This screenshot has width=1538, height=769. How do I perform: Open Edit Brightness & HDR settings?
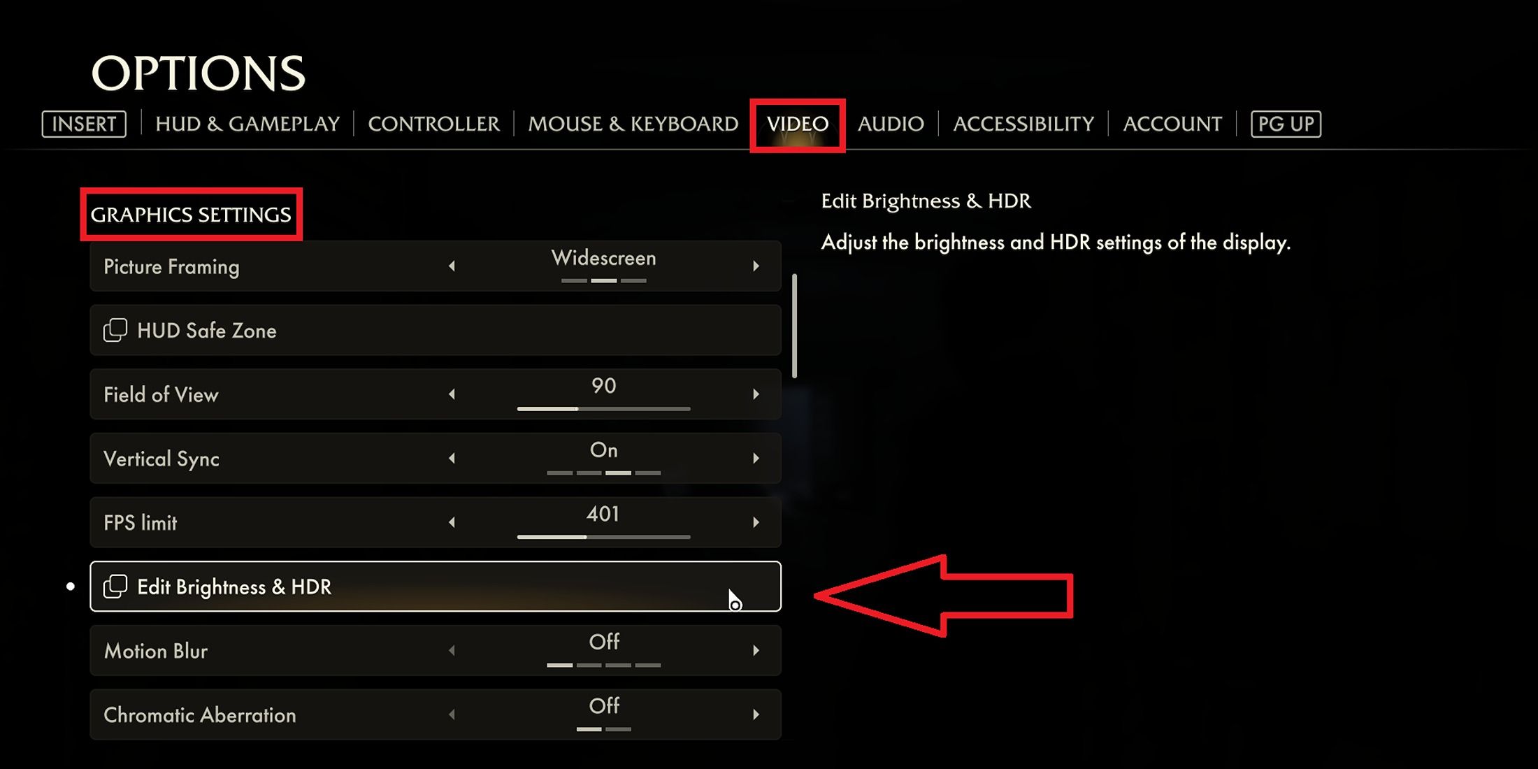[x=435, y=586]
